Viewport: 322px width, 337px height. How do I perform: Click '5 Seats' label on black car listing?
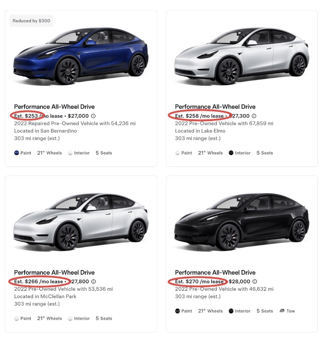point(264,311)
